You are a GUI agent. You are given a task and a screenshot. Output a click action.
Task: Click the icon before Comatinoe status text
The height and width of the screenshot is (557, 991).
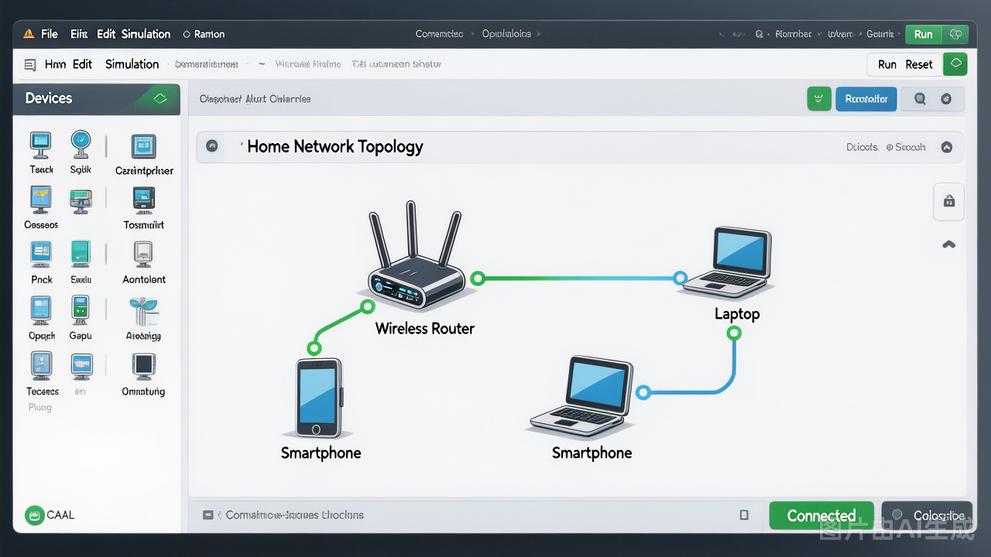[x=207, y=515]
